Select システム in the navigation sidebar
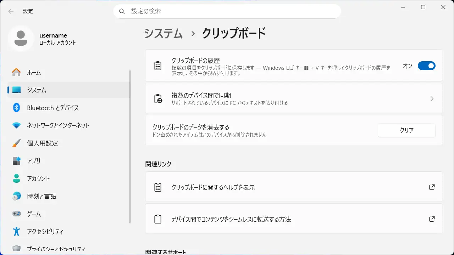454x255 pixels. [x=37, y=90]
